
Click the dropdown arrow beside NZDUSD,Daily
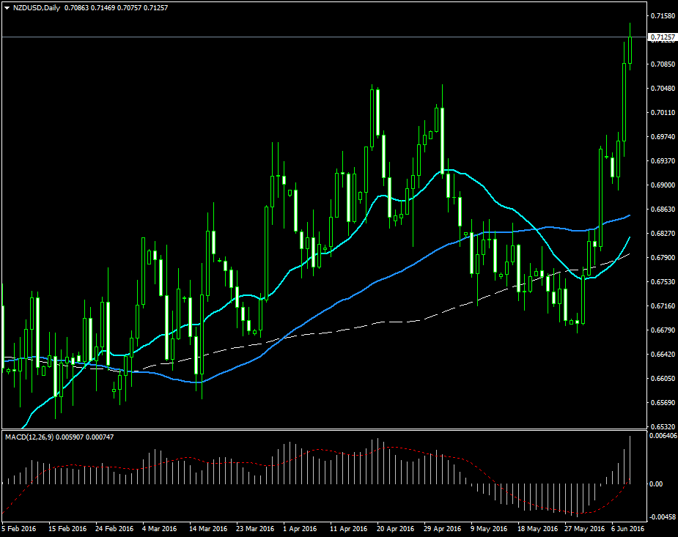coord(7,7)
